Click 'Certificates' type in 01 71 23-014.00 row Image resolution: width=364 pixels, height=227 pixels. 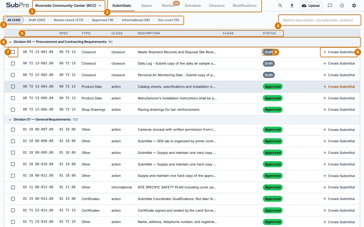90,210
